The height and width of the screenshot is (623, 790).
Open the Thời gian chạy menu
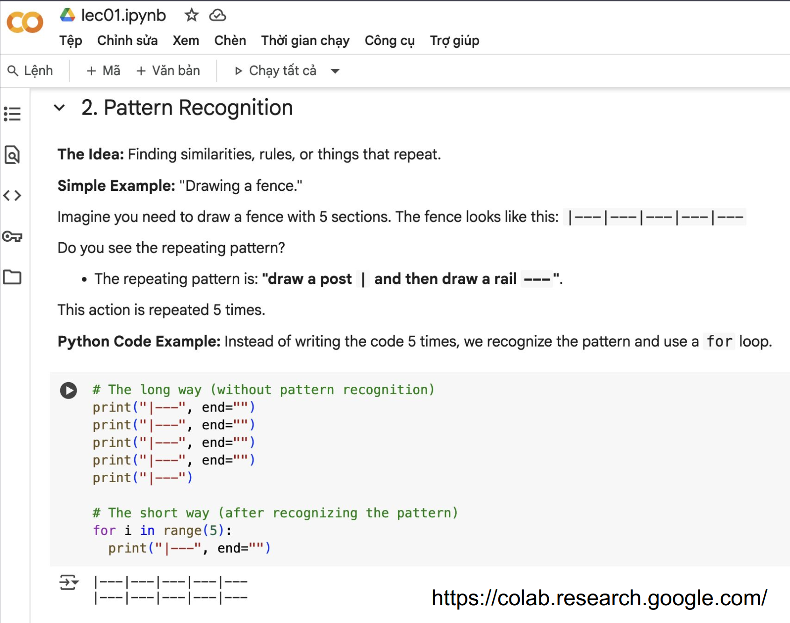[305, 41]
